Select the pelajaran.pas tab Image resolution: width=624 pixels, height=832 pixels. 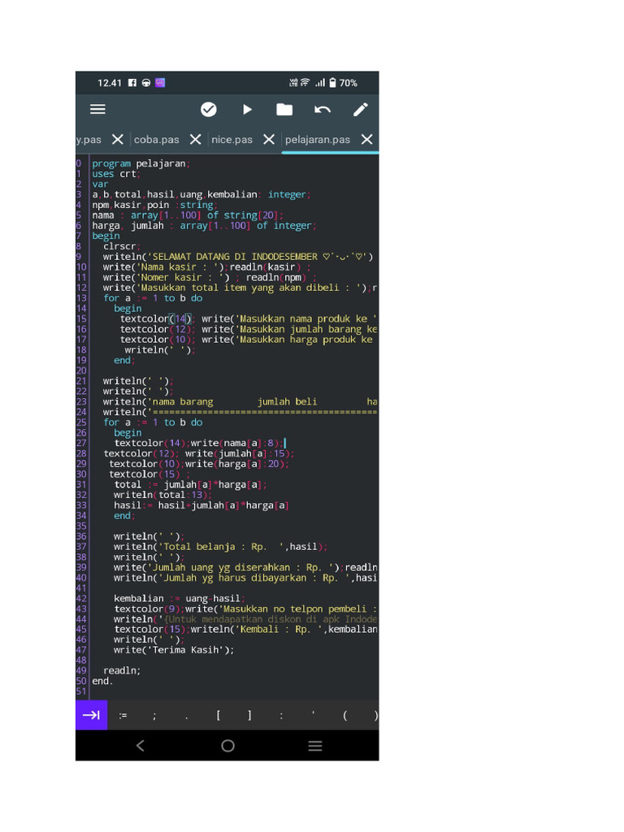(317, 140)
